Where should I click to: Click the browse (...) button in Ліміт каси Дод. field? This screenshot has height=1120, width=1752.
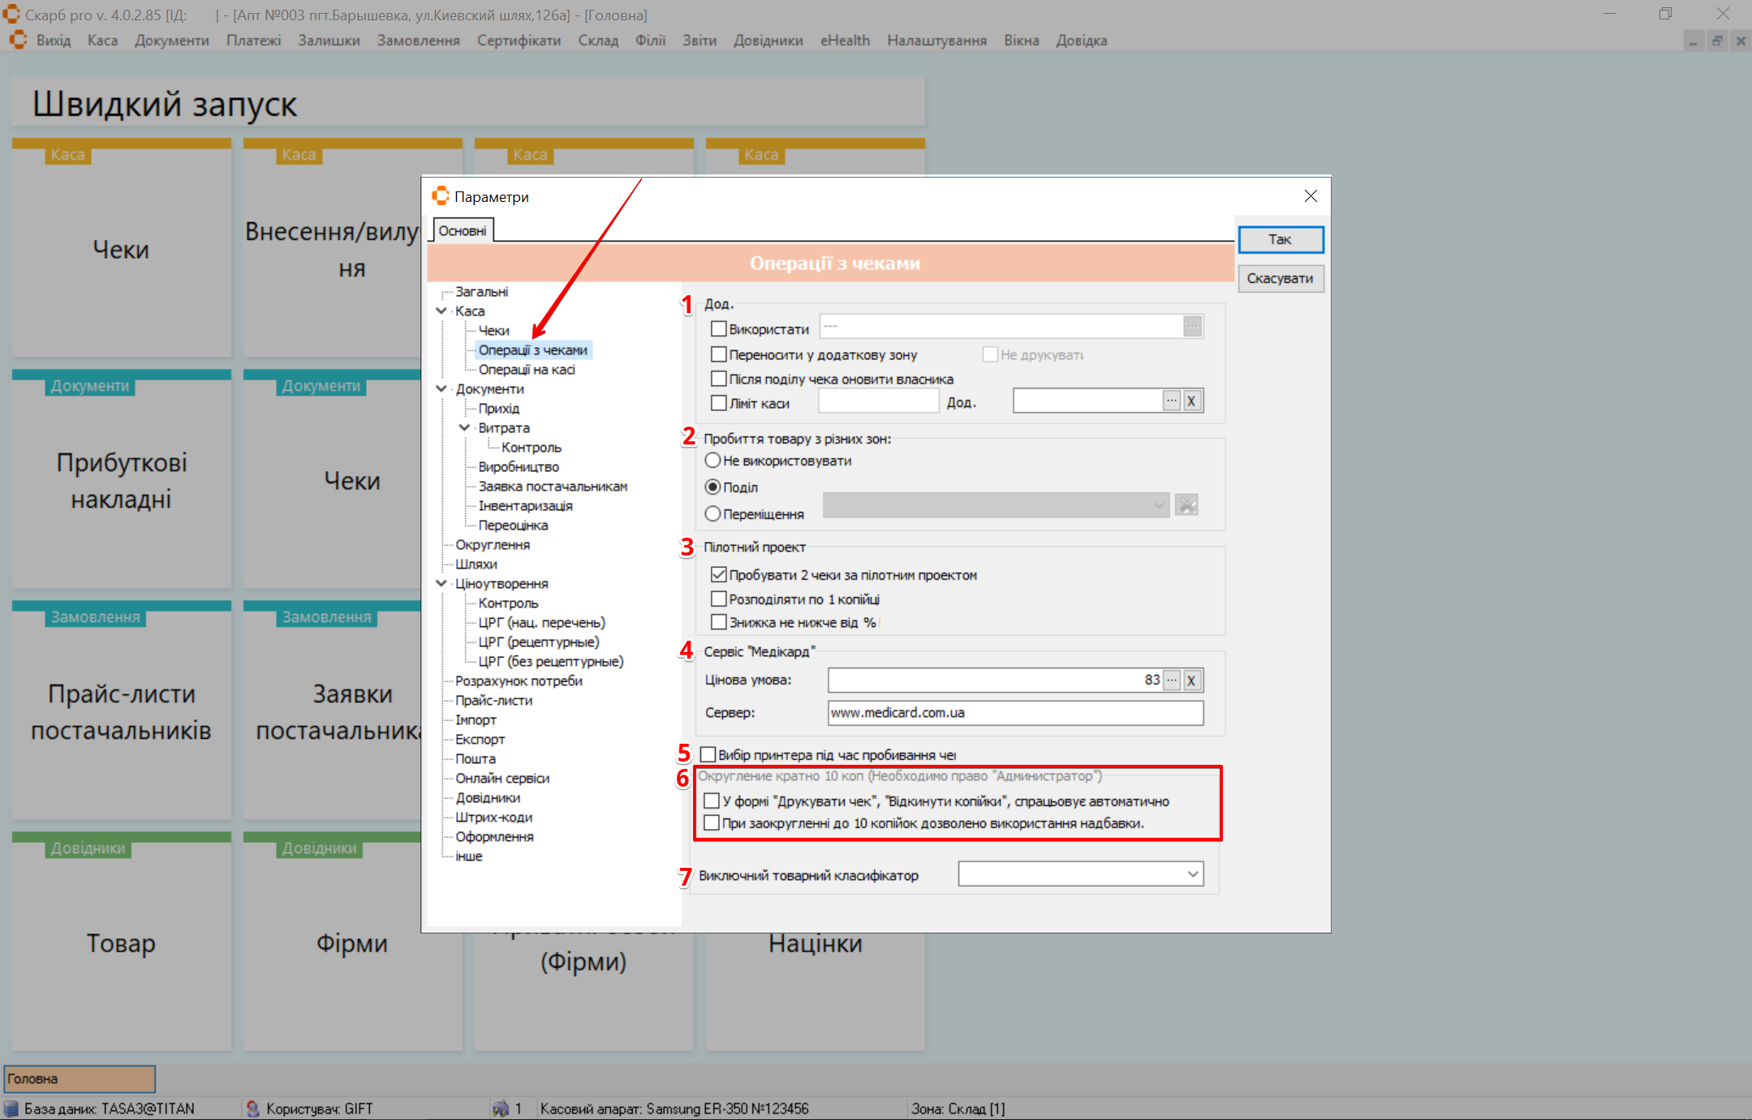1171,401
